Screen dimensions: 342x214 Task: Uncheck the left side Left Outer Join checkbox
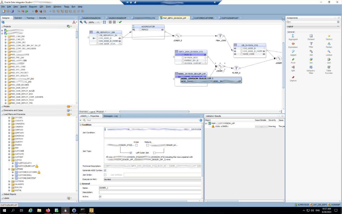(131, 153)
